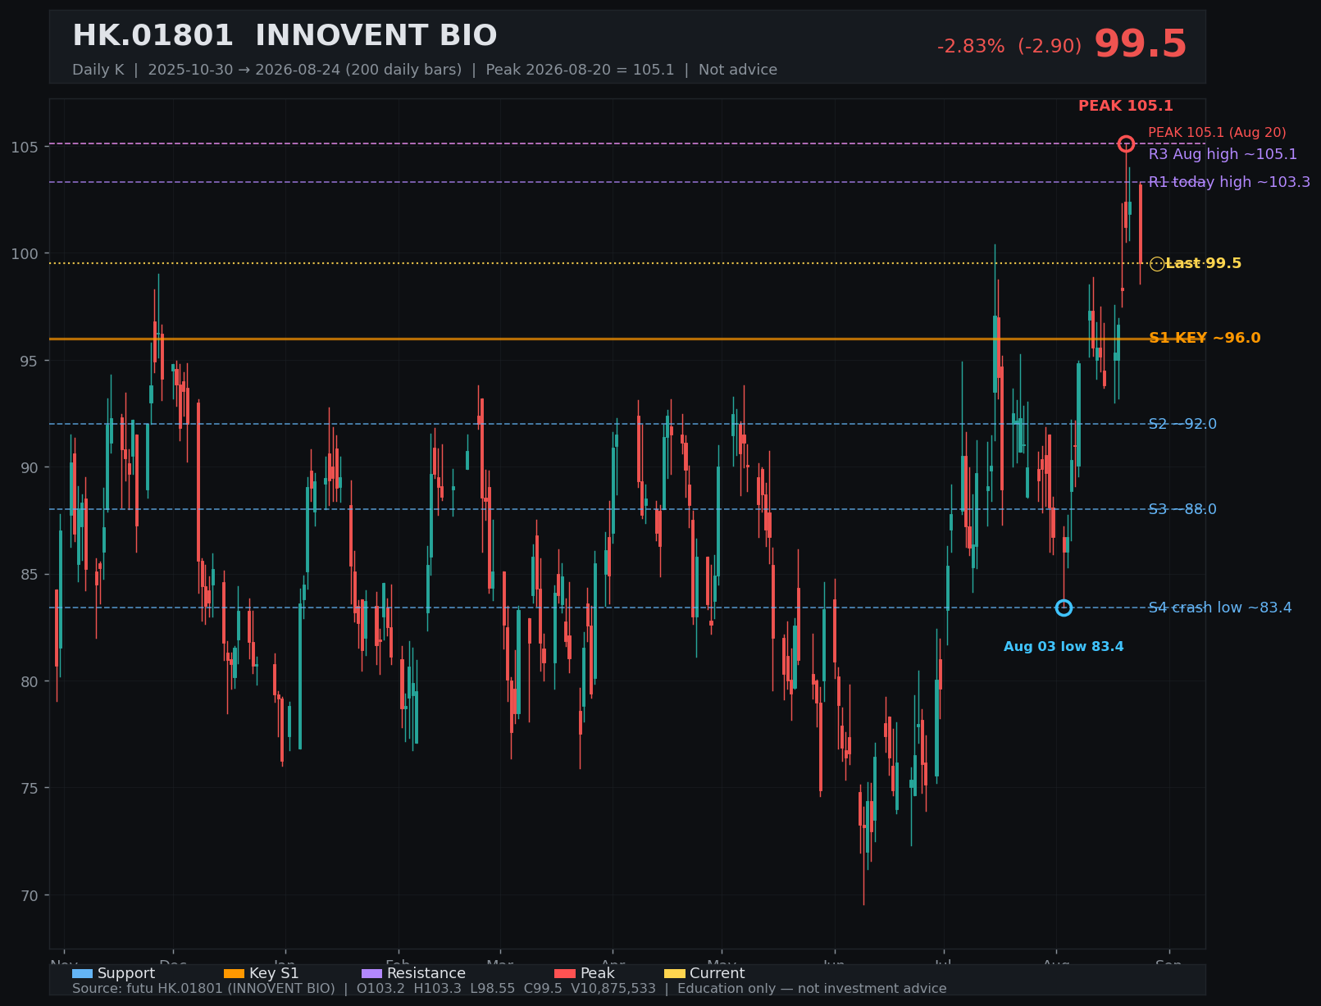This screenshot has height=1006, width=1321.
Task: Click 'Education only — not investment advice' disclaimer
Action: (812, 989)
